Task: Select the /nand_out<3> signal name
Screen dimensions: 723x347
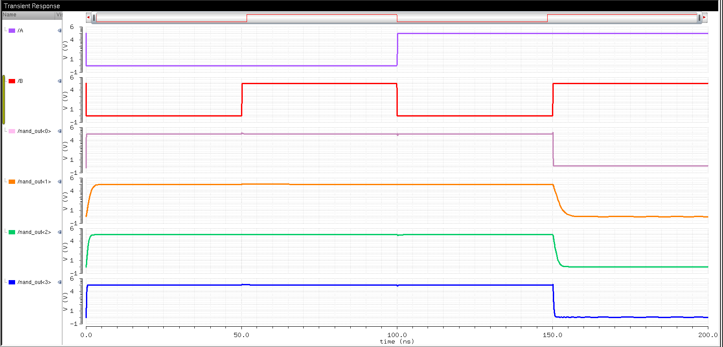Action: (34, 282)
